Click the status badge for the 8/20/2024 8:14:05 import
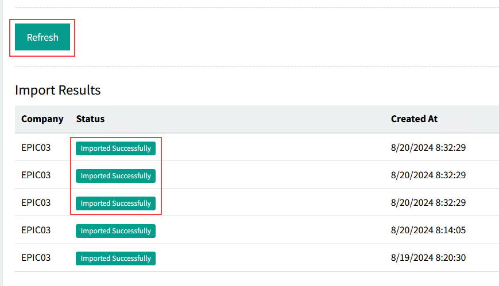This screenshot has height=286, width=499. click(x=115, y=230)
